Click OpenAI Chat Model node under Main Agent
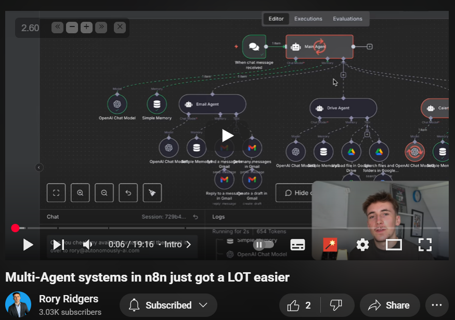The width and height of the screenshot is (455, 320). [117, 104]
